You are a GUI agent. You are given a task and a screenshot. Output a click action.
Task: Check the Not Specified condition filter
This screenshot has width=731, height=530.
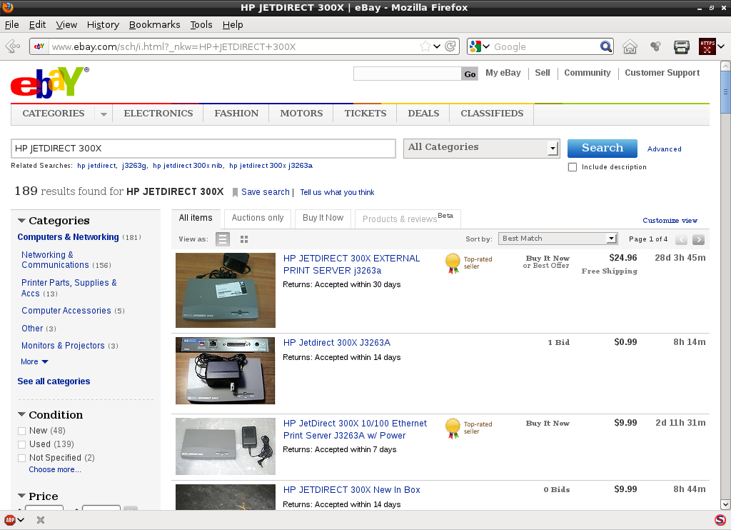(x=21, y=458)
